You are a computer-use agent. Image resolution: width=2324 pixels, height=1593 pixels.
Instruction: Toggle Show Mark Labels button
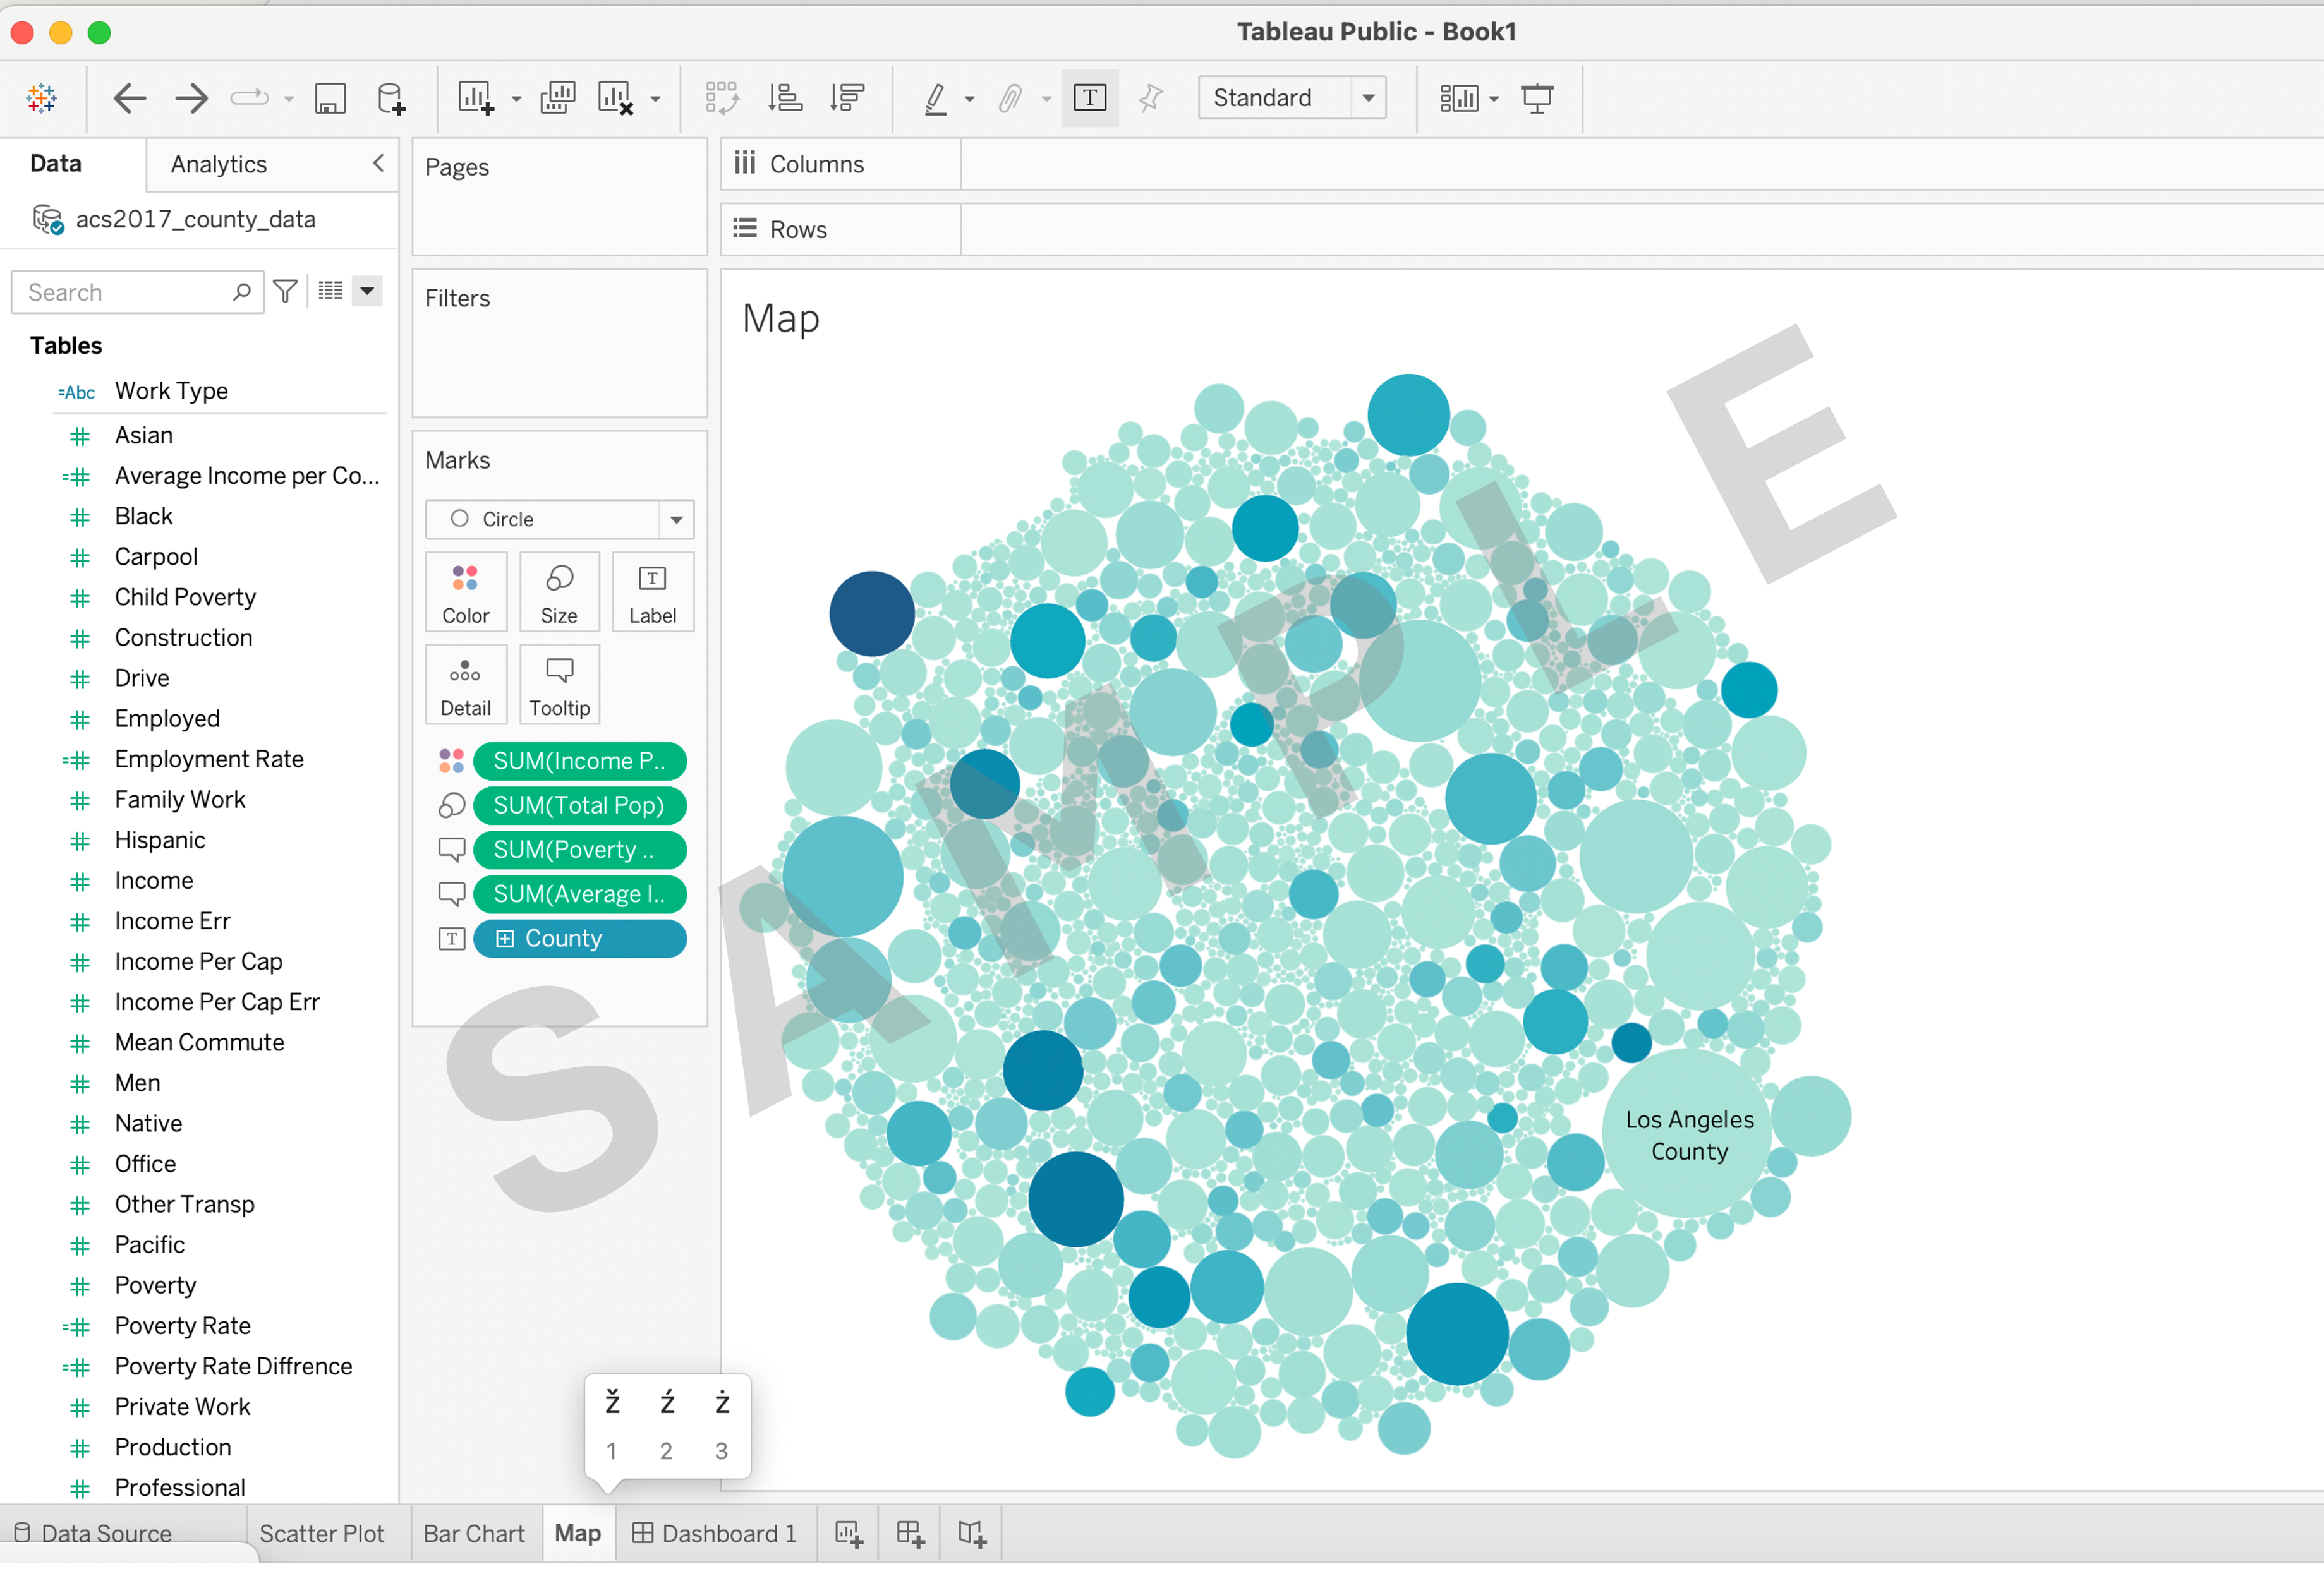point(1089,98)
